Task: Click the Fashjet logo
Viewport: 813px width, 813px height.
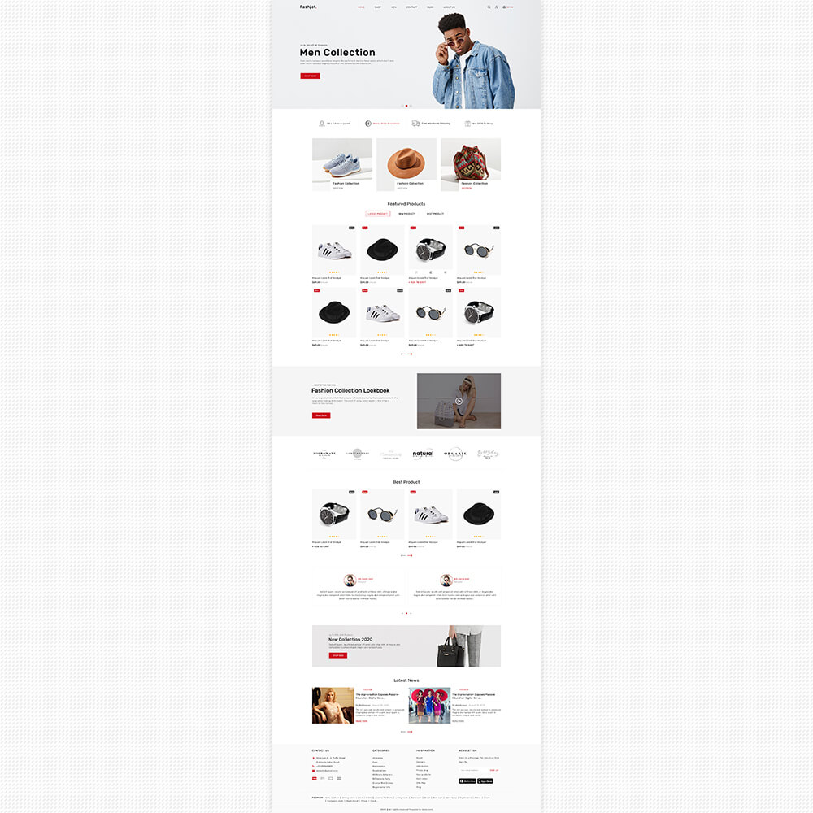Action: pyautogui.click(x=308, y=7)
